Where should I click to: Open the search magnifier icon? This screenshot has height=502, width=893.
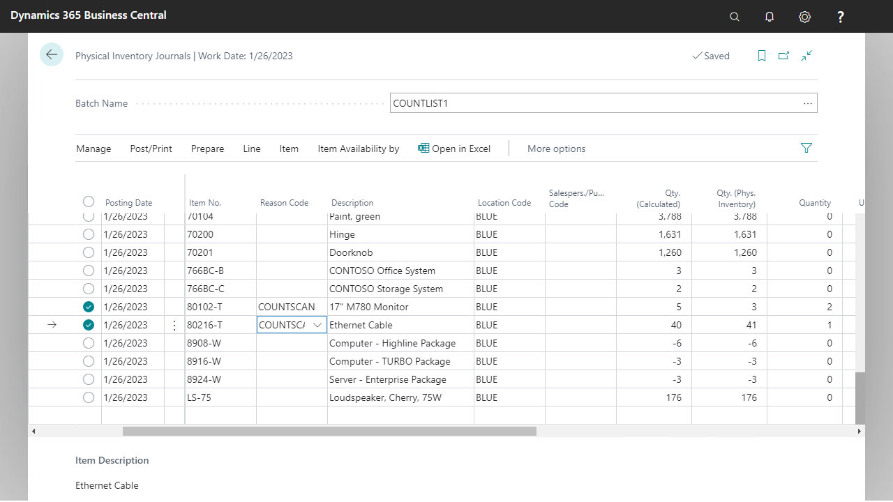point(734,17)
